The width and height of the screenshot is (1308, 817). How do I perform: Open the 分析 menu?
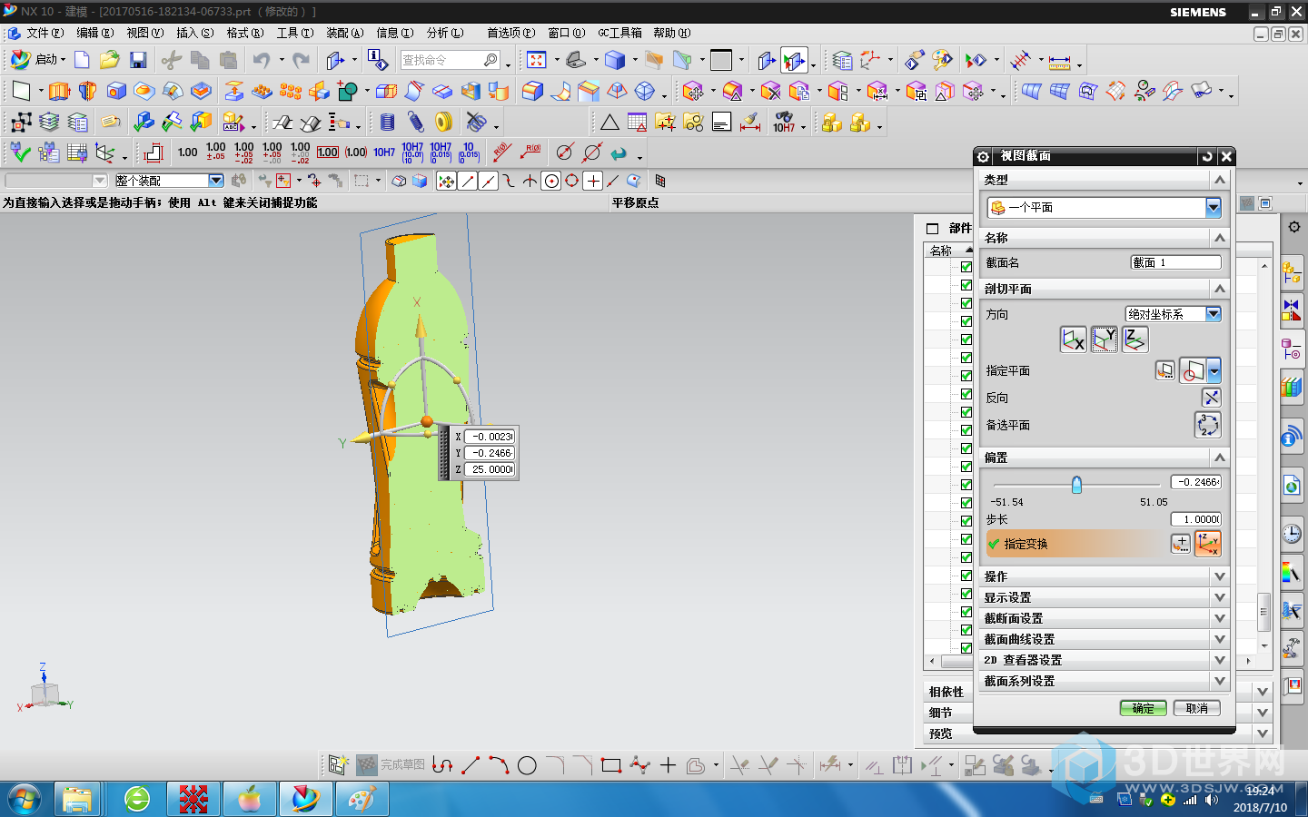[445, 33]
